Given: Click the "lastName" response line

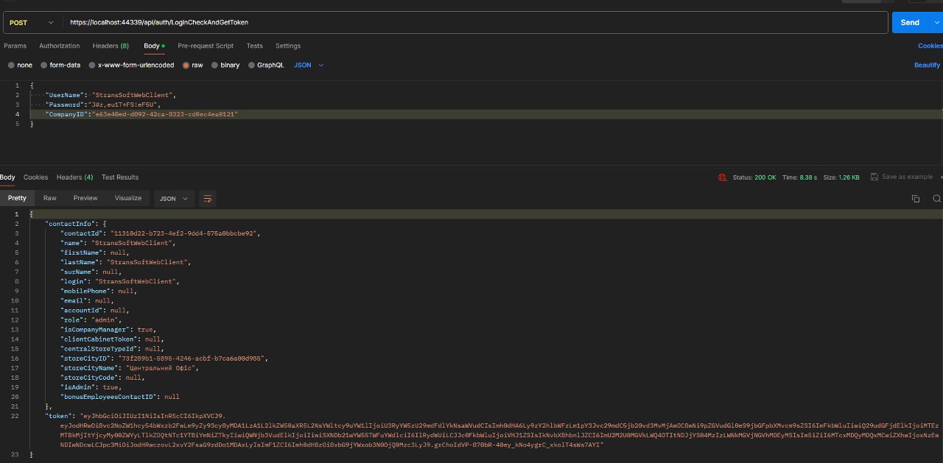Looking at the screenshot, I should (x=126, y=262).
